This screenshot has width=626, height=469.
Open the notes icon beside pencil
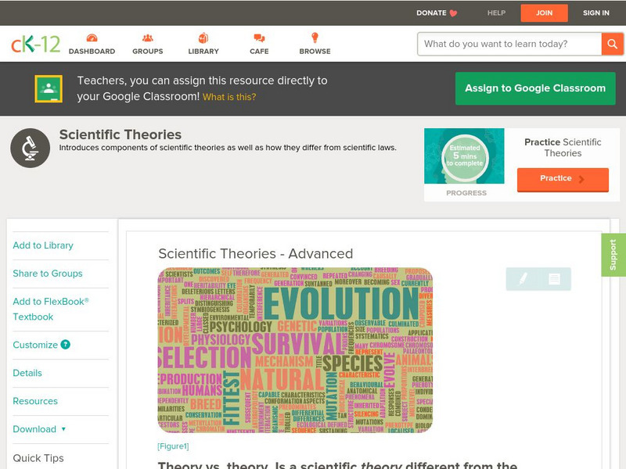554,278
